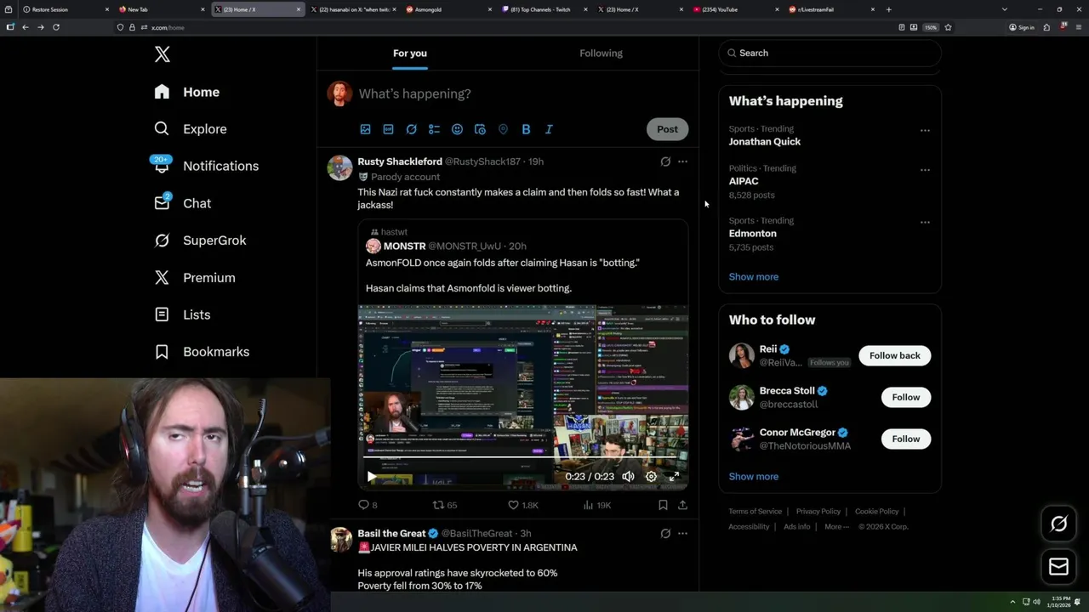Open more options for Jonathan Quick trend
Viewport: 1089px width, 612px height.
click(x=925, y=131)
